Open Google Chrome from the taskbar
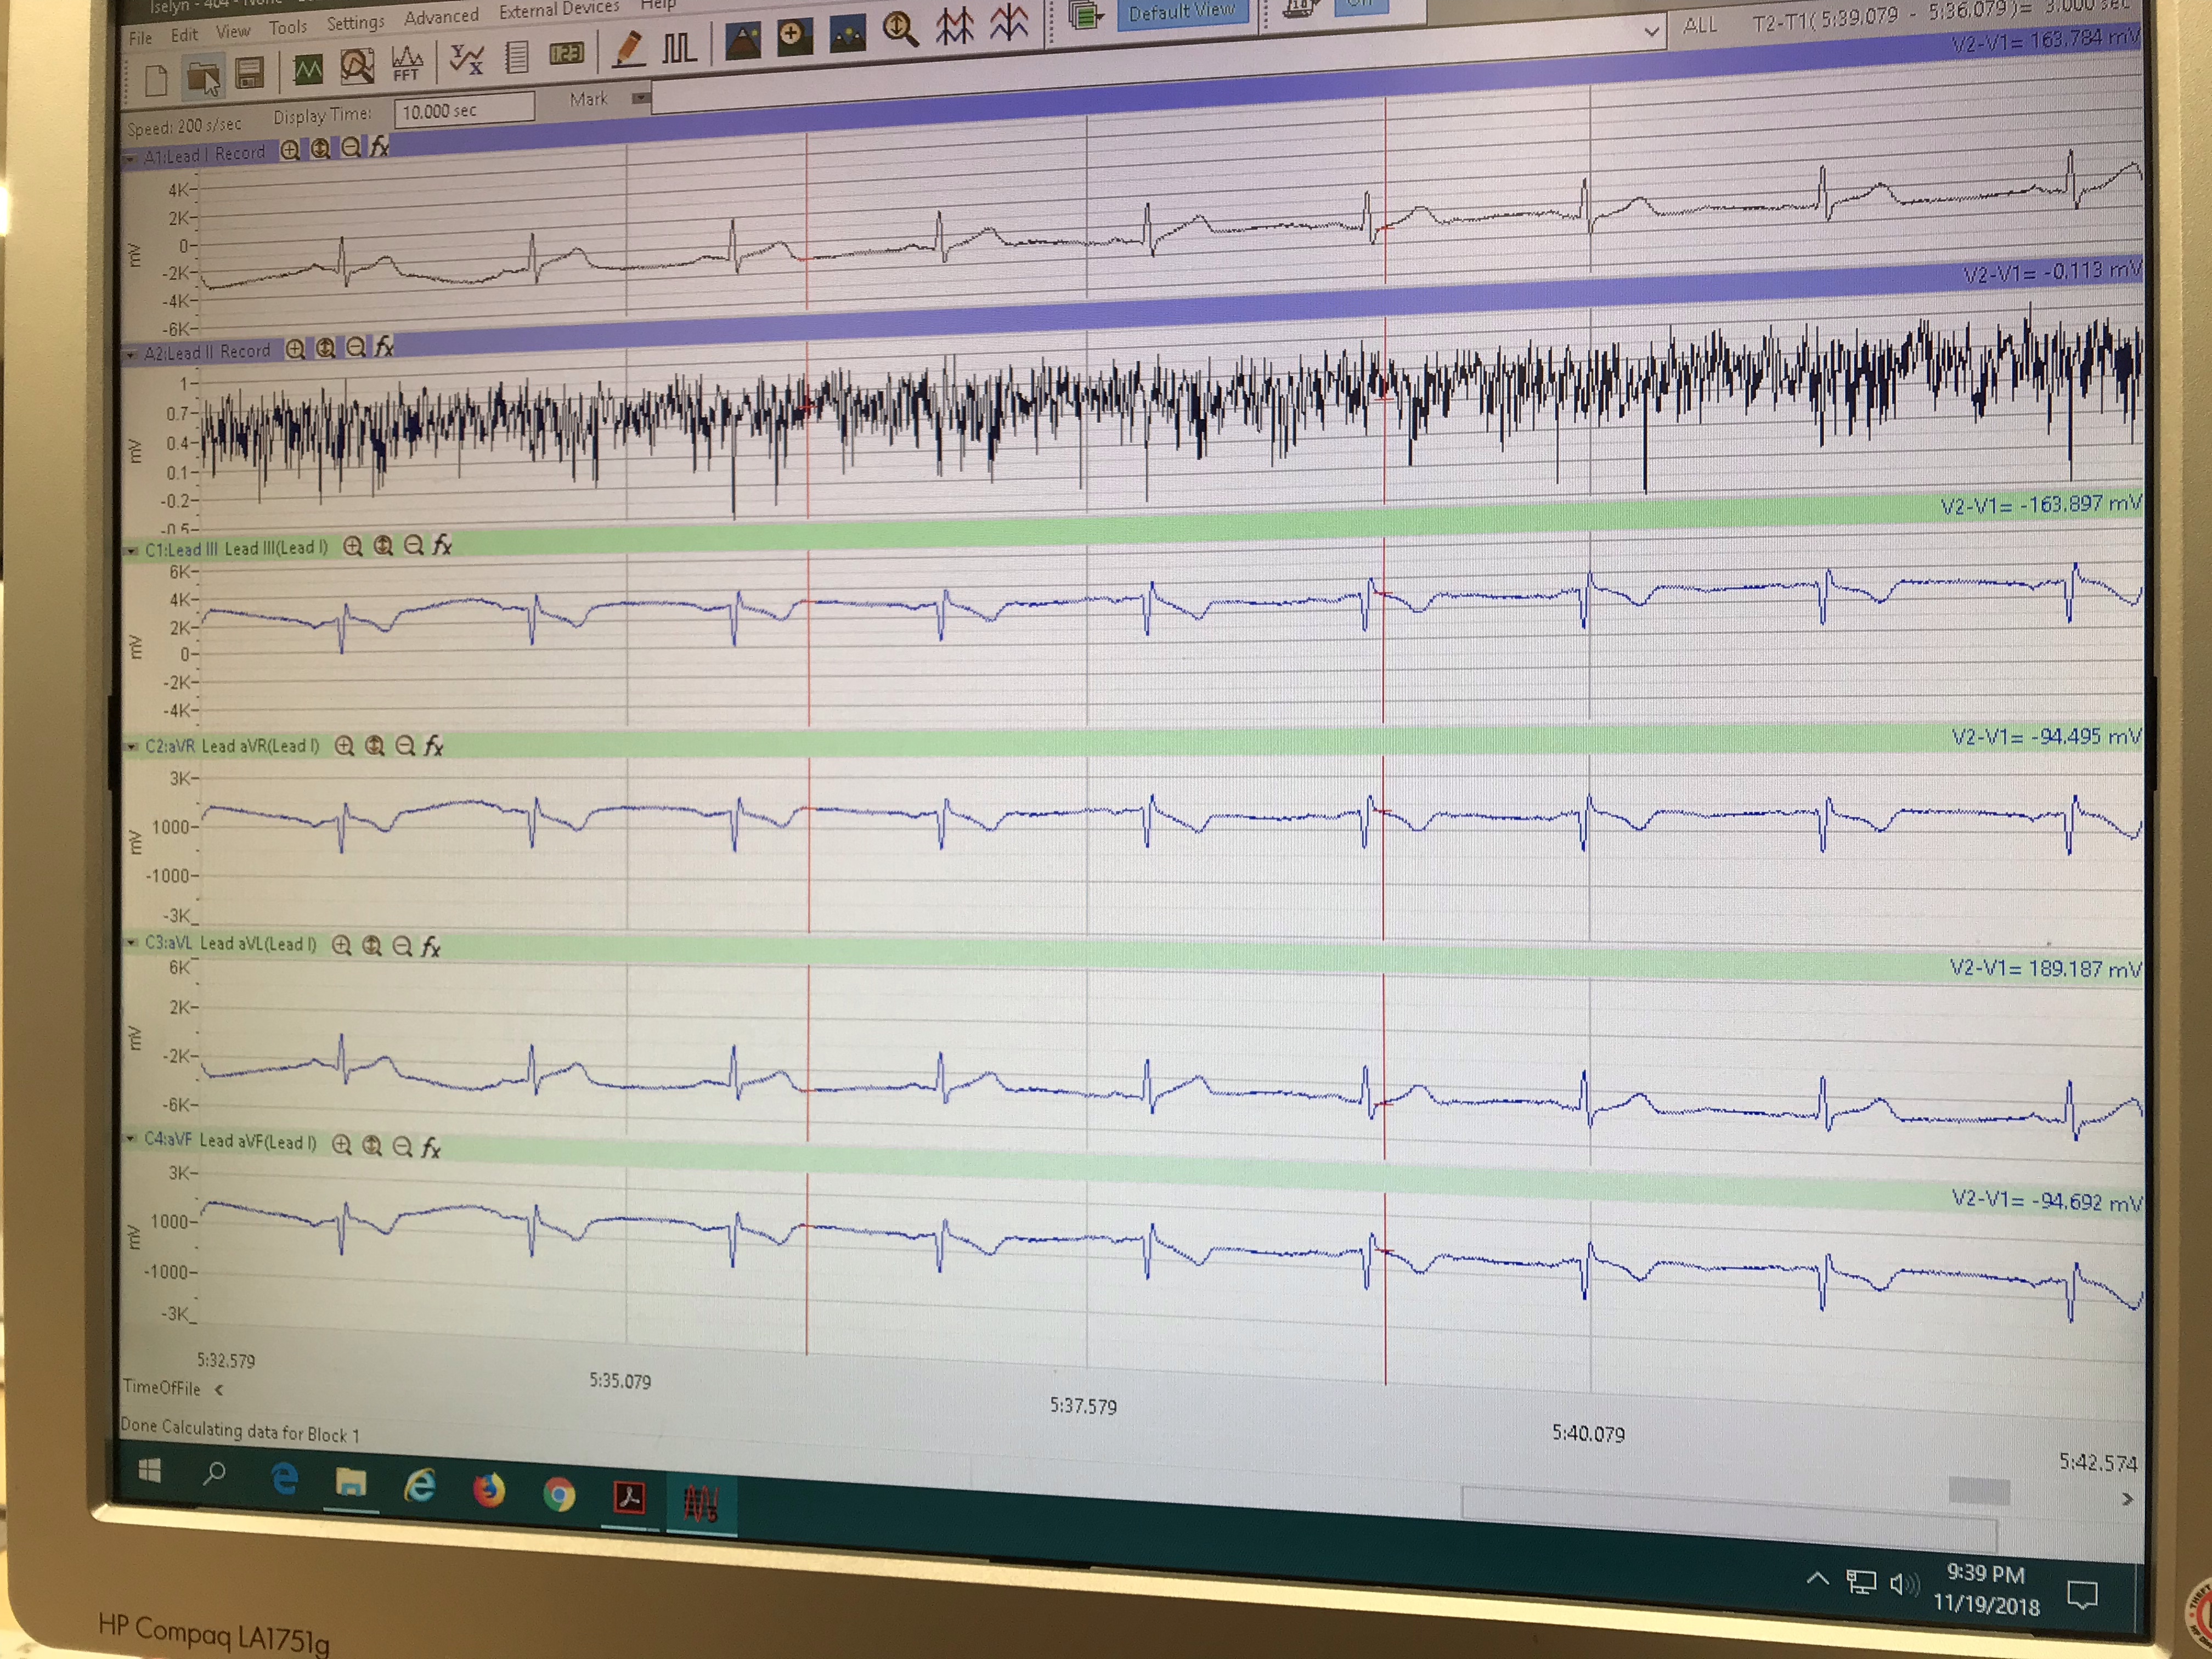Viewport: 2212px width, 1659px height. pos(559,1495)
